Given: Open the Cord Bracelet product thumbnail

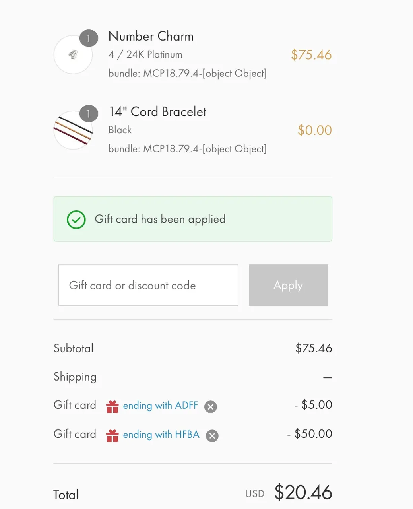Looking at the screenshot, I should [73, 130].
